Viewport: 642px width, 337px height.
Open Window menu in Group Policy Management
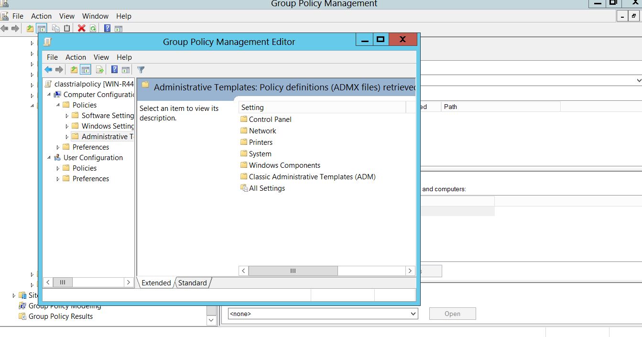click(x=96, y=16)
